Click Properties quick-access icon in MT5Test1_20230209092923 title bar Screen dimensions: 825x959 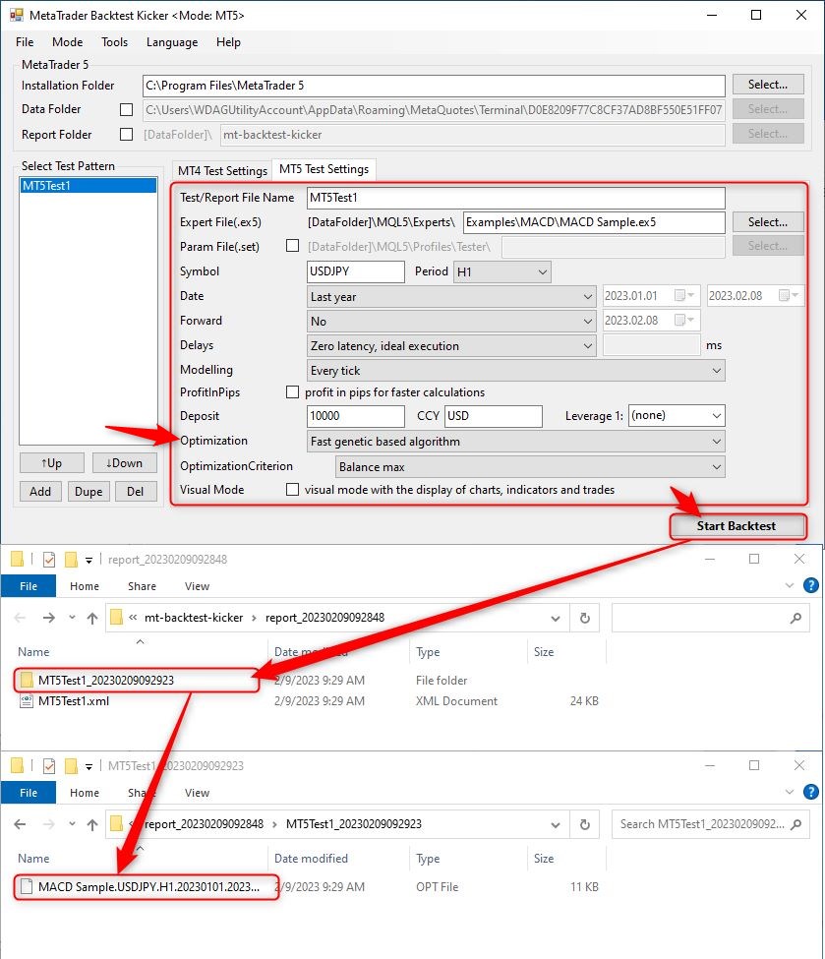49,766
